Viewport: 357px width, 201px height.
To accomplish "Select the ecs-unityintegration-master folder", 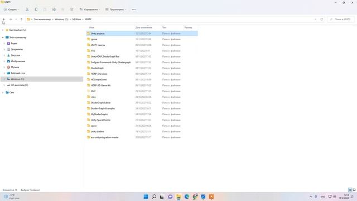I will point(104,137).
